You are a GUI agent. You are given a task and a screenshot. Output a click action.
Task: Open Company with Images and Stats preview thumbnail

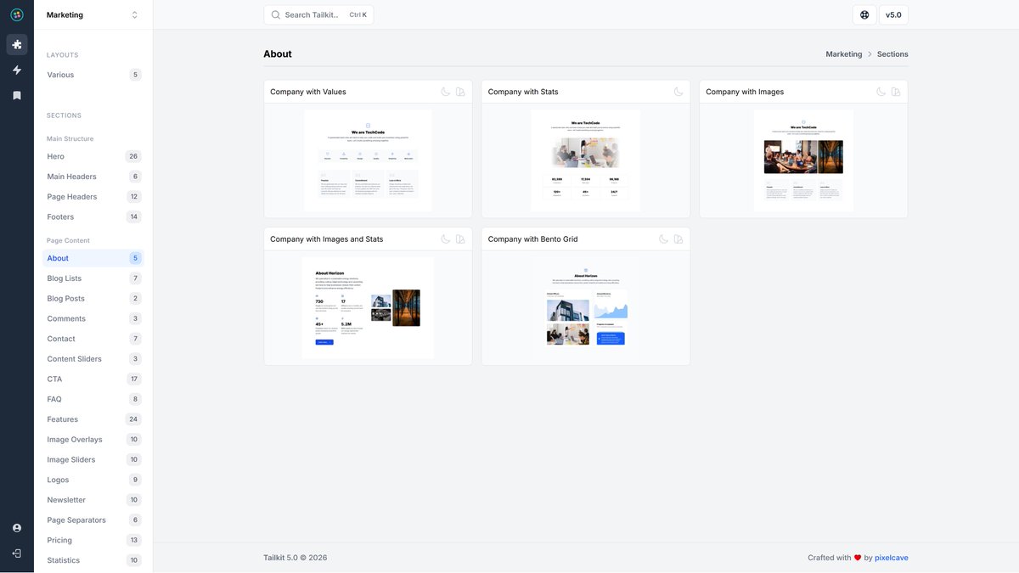(368, 308)
